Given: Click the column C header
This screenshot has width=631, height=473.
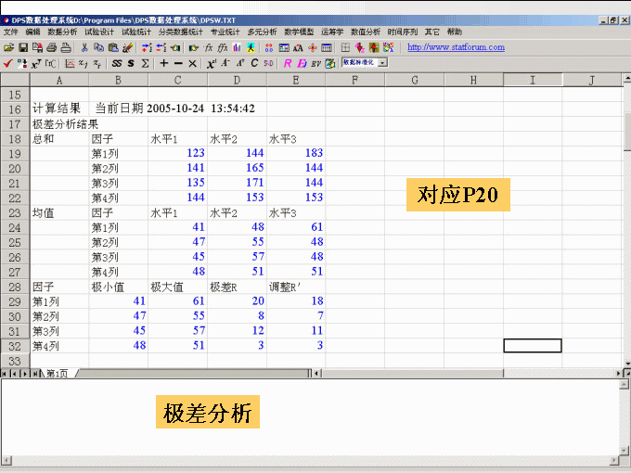Looking at the screenshot, I should 177,81.
